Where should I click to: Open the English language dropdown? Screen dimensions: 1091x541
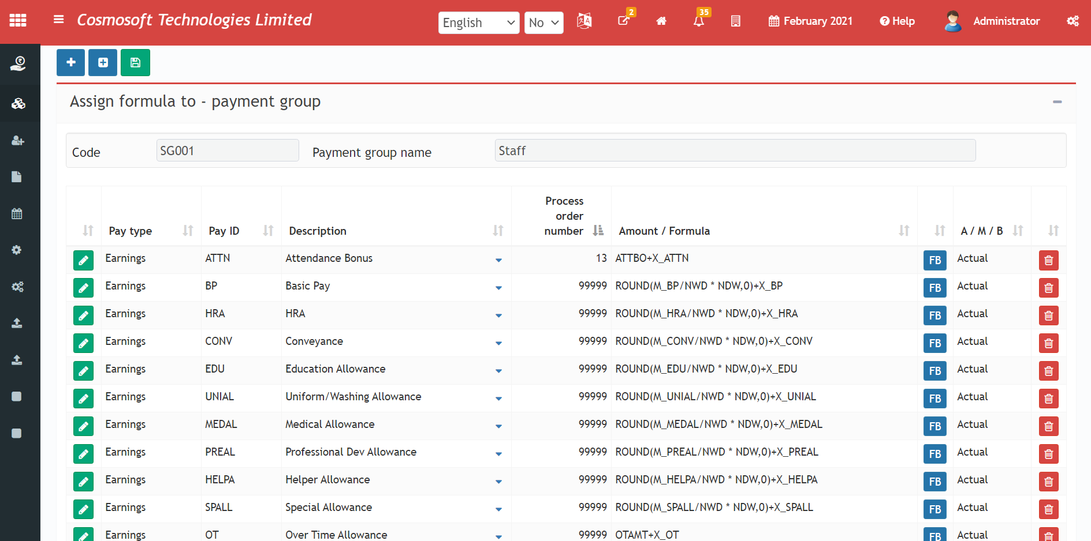[479, 22]
